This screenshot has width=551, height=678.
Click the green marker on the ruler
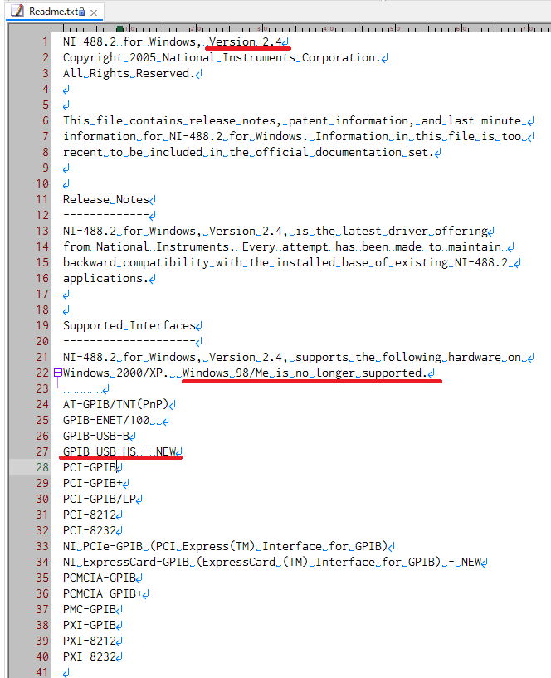tap(119, 28)
